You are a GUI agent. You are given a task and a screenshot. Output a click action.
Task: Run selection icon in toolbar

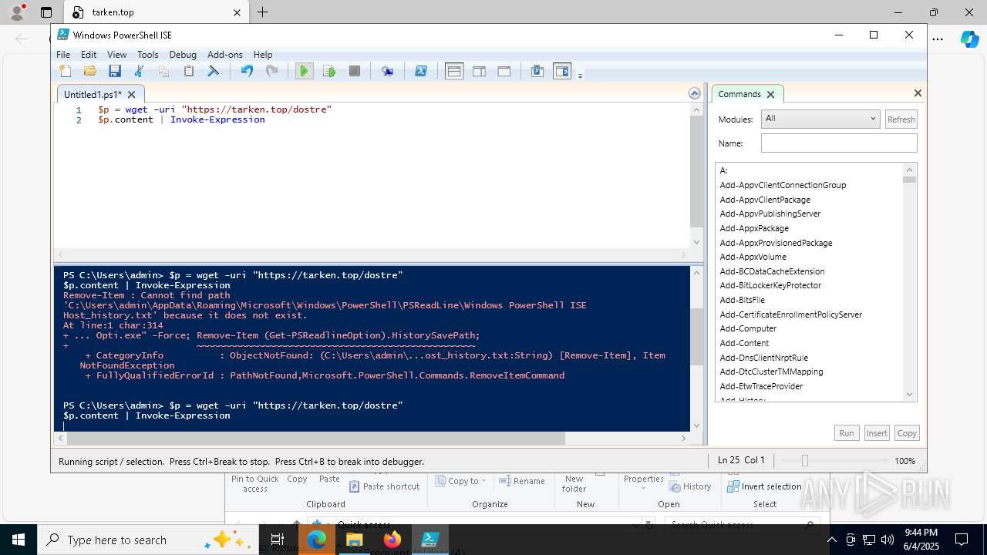pos(329,71)
